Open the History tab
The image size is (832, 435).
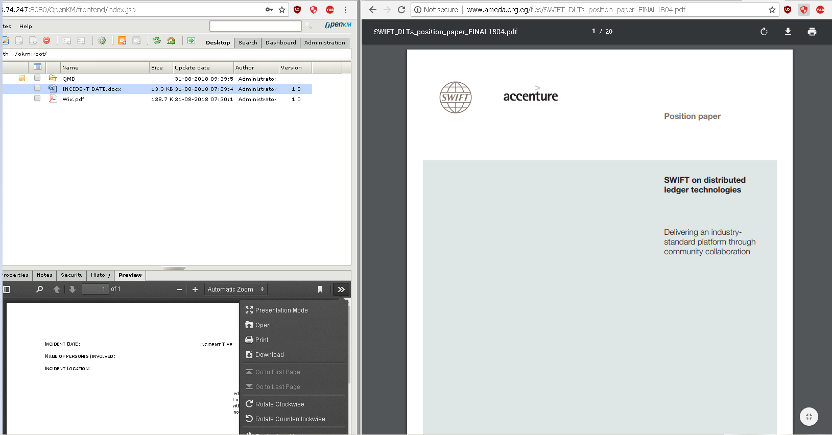100,275
